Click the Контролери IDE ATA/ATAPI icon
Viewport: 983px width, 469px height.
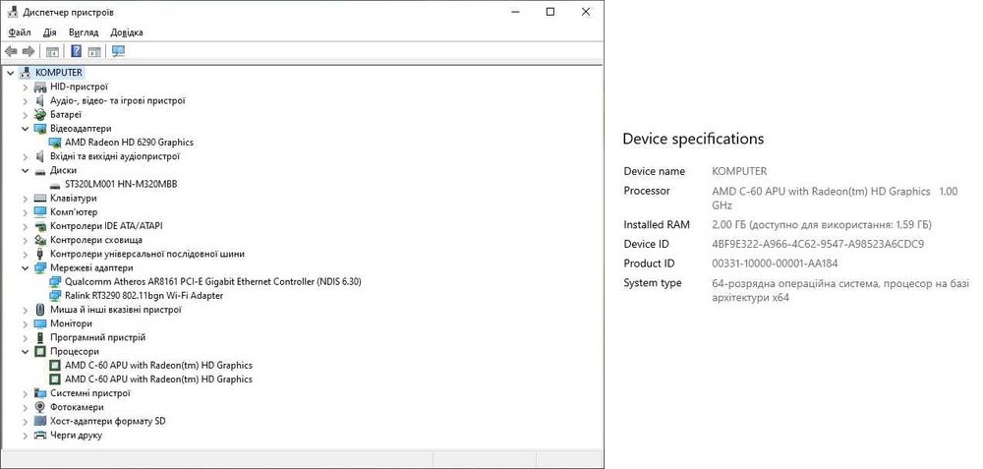coord(40,226)
